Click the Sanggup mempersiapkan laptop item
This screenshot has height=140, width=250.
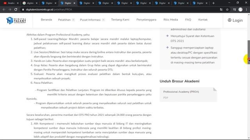[194, 55]
